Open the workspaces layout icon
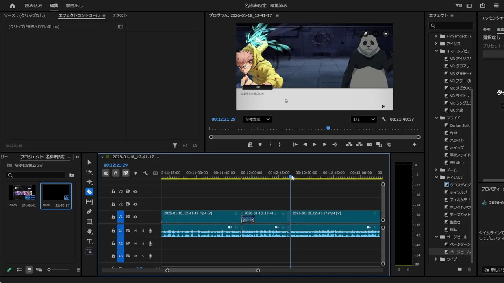 [469, 6]
